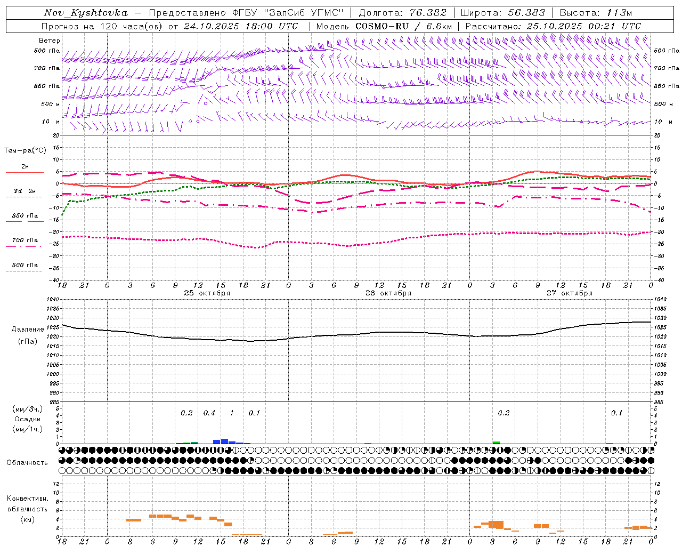Click the (км) convective cloud unit label
The image size is (682, 546).
click(27, 519)
